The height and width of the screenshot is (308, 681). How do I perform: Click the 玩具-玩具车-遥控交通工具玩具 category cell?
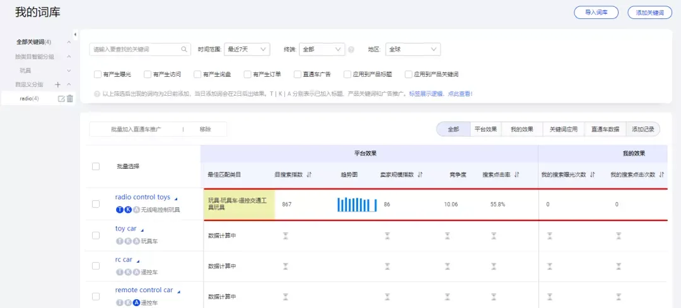click(x=239, y=204)
